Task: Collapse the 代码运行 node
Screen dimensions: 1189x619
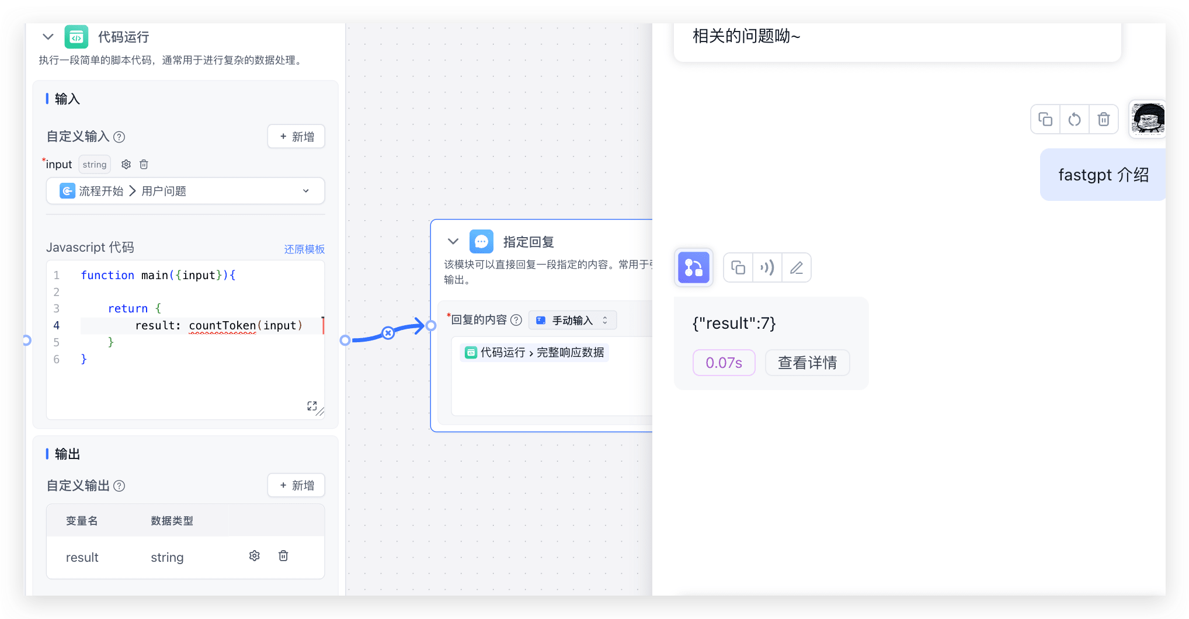Action: [48, 37]
